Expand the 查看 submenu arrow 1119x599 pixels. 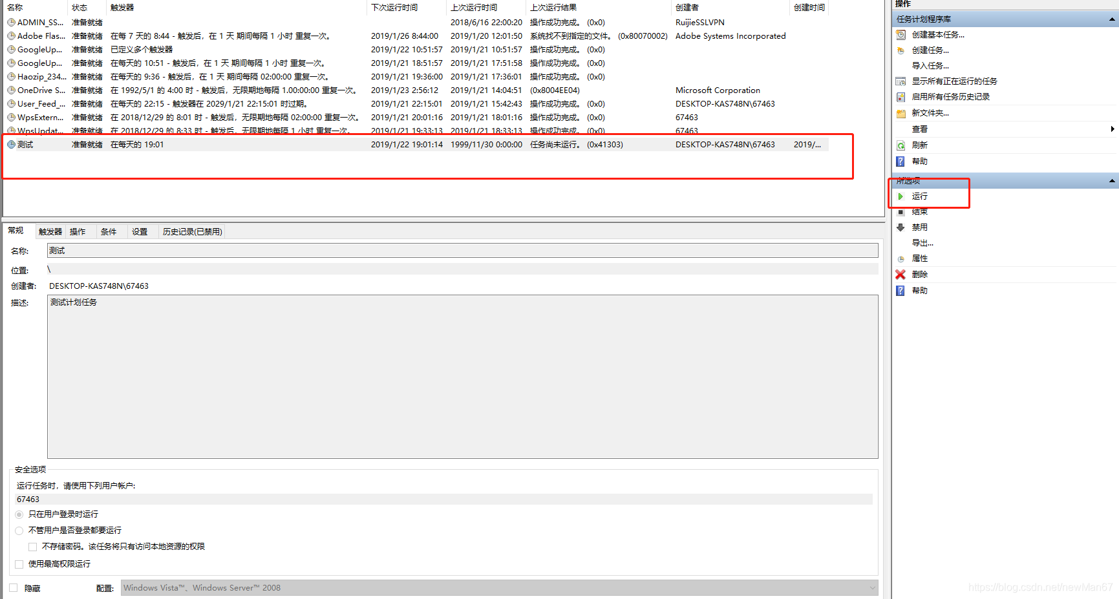pyautogui.click(x=1112, y=129)
